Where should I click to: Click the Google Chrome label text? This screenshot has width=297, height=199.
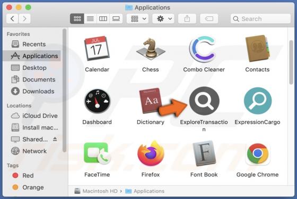pyautogui.click(x=257, y=175)
